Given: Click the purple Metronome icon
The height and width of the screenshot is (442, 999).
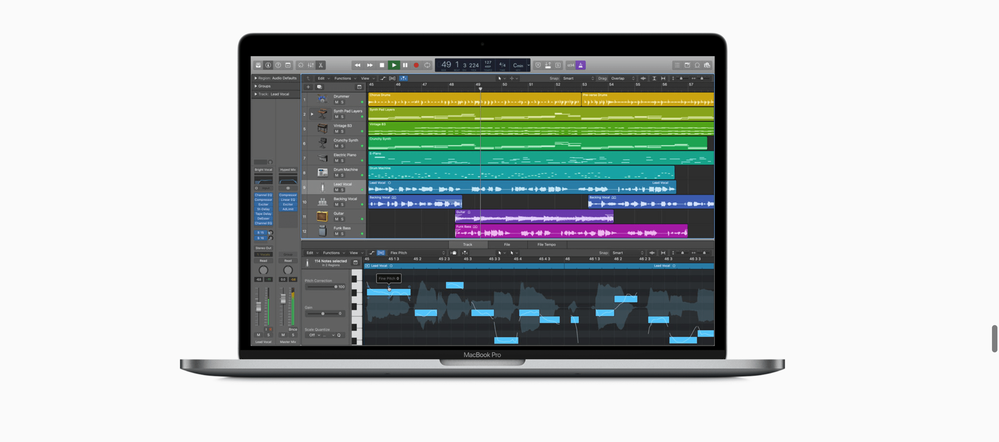Looking at the screenshot, I should (581, 65).
